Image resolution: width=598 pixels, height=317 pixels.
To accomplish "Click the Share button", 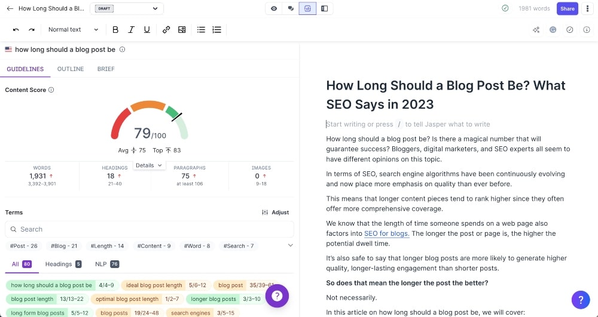I will [567, 8].
